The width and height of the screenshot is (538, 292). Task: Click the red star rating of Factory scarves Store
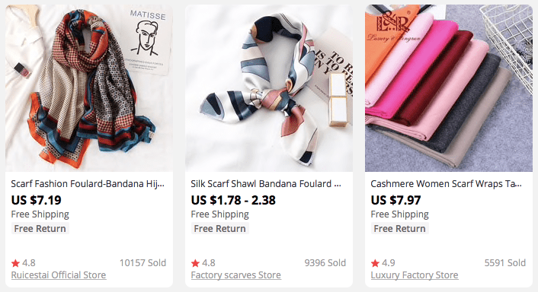click(x=195, y=263)
